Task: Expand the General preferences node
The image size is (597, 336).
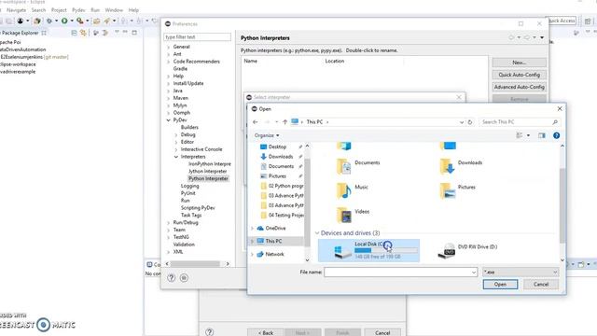Action: tap(169, 47)
